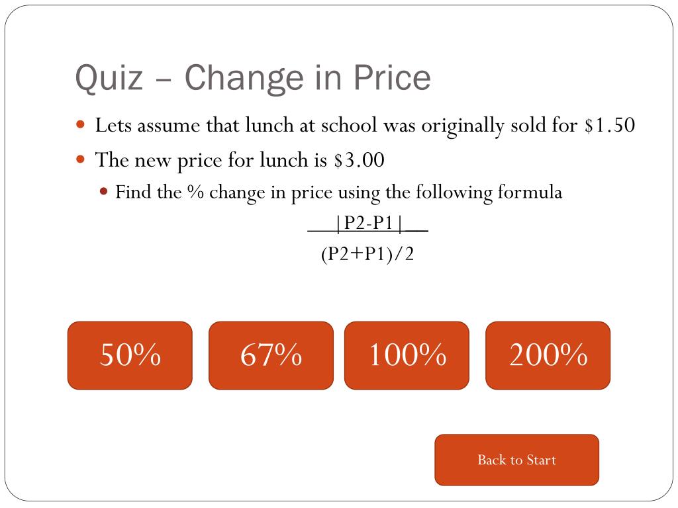
Task: Click the % symbol in the Find instruction
Action: pos(195,191)
